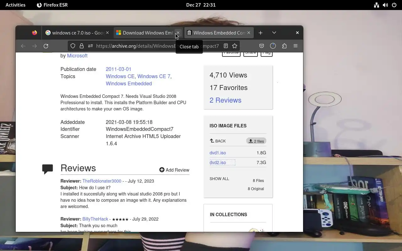The image size is (402, 251).
Task: Open the network status icon in top bar
Action: pos(377,5)
